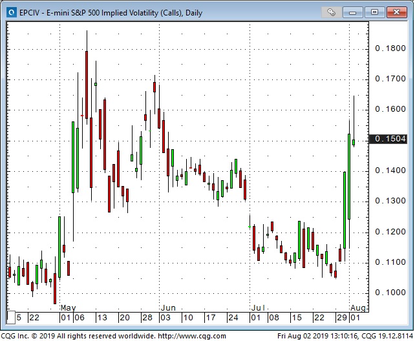Minimize the EPCIV chart window

[352, 12]
